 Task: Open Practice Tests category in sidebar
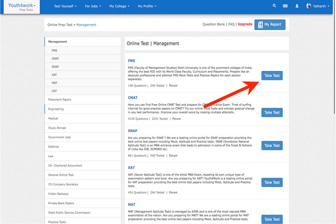tap(83, 221)
